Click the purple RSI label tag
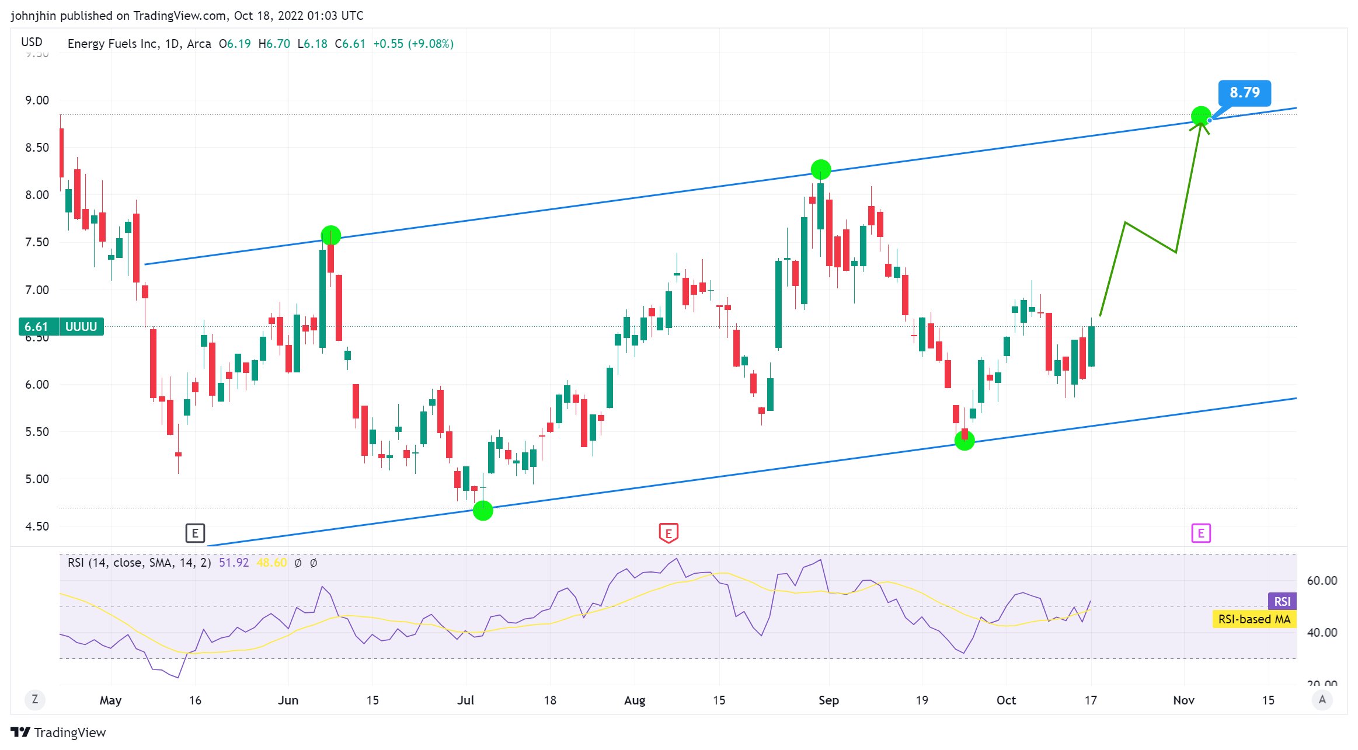1358x750 pixels. pyautogui.click(x=1282, y=601)
